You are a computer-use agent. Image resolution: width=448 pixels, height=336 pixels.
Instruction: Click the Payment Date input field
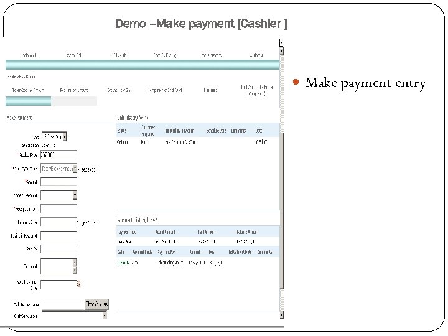(58, 222)
